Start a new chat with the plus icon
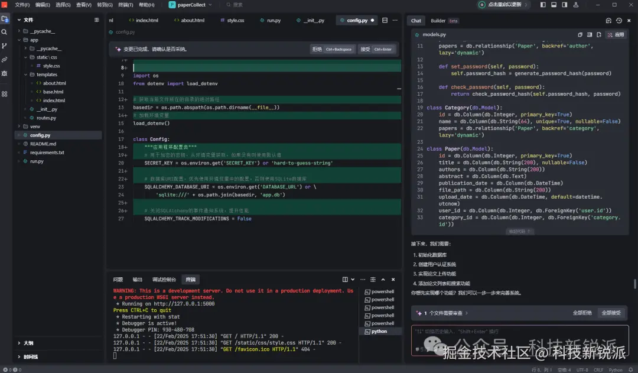 pos(608,20)
